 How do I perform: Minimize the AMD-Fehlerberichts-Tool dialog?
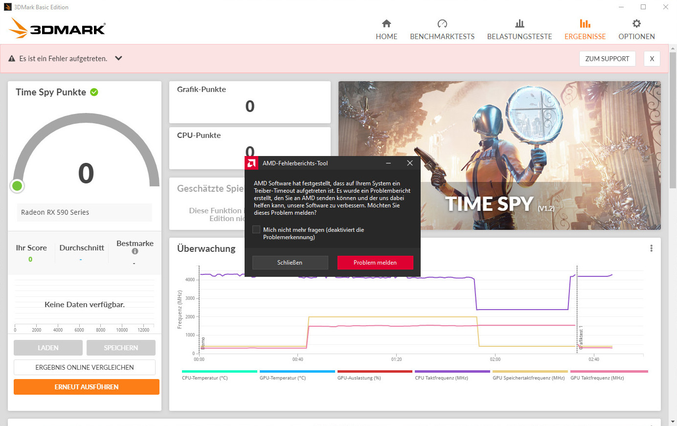pos(388,163)
